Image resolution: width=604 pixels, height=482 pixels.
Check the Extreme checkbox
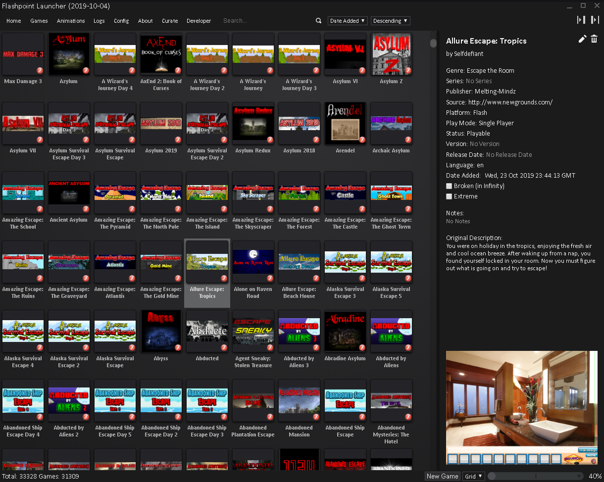point(449,196)
